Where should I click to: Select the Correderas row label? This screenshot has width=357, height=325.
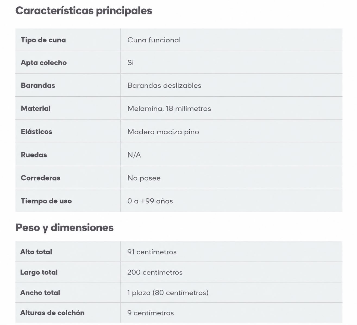[40, 178]
